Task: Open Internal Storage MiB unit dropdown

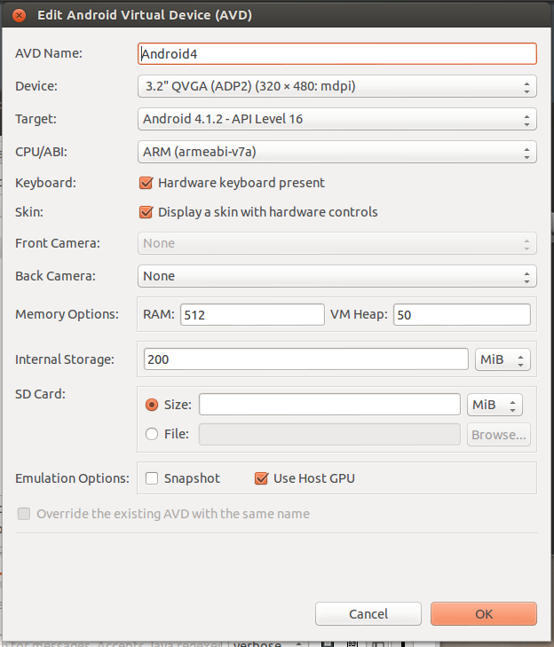Action: pyautogui.click(x=503, y=359)
